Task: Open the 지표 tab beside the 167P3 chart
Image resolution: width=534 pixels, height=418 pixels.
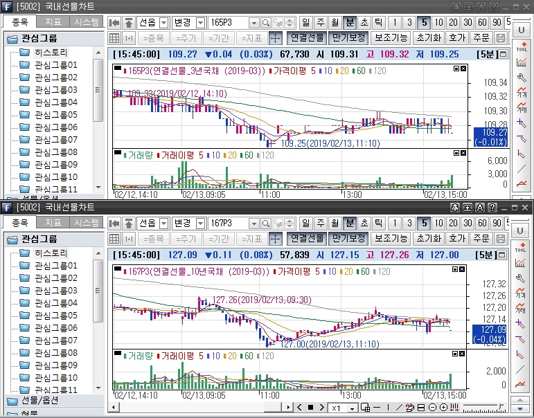Action: tap(53, 223)
